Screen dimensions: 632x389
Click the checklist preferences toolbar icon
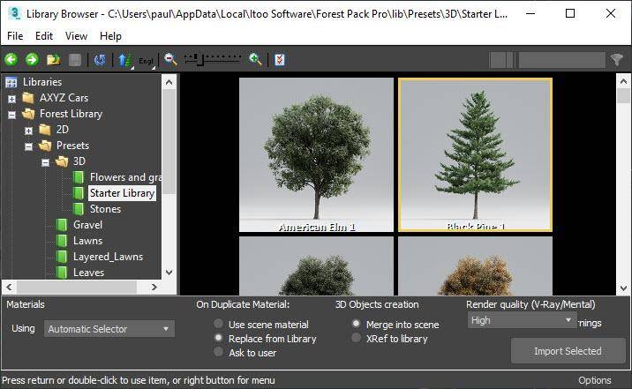280,60
